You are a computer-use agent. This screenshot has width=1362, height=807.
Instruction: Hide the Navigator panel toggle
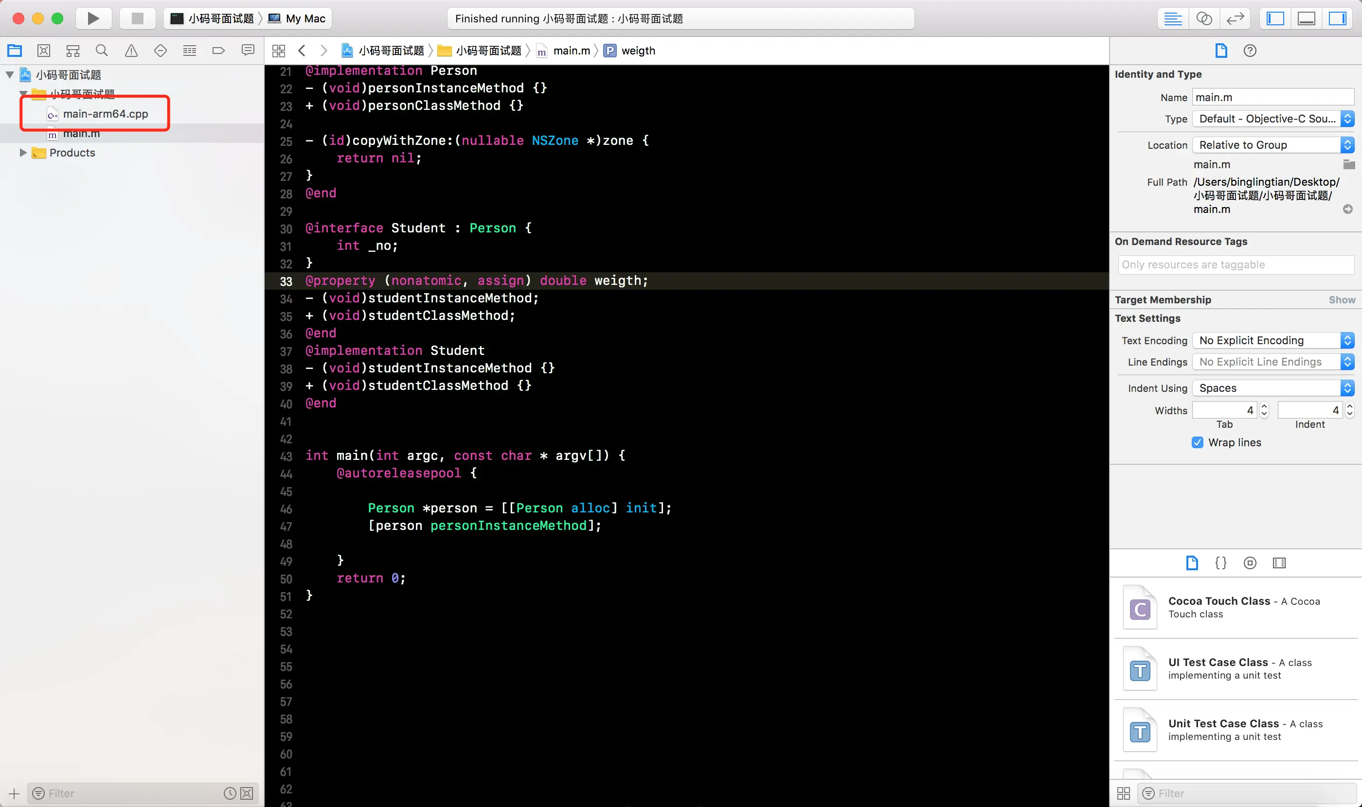1275,18
